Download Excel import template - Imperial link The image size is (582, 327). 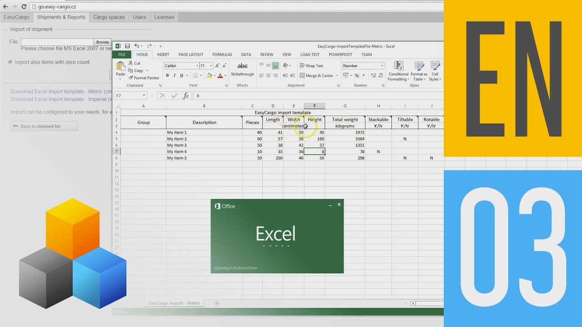61,99
